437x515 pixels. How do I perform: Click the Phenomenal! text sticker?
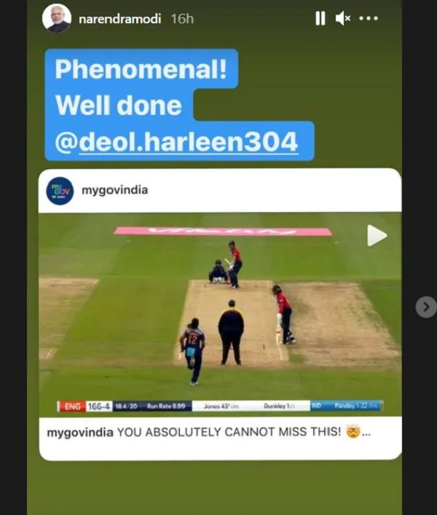point(141,69)
